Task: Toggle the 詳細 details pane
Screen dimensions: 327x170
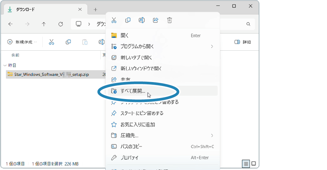Action: point(243,42)
